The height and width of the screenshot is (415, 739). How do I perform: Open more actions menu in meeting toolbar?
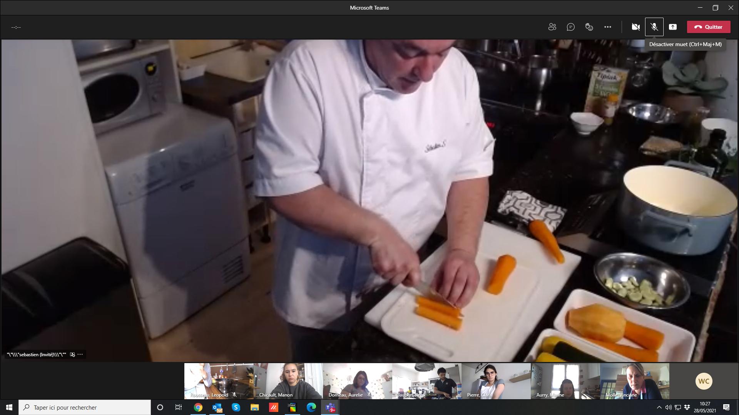point(608,27)
